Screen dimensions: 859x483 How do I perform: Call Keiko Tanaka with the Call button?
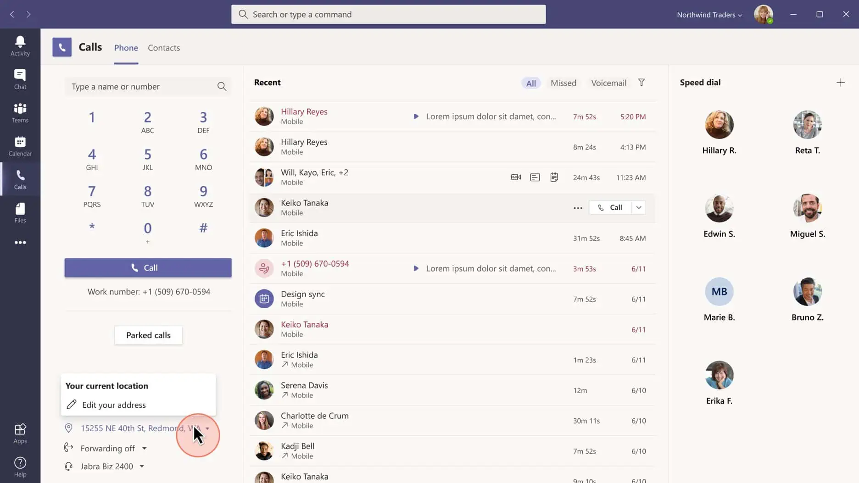point(610,207)
